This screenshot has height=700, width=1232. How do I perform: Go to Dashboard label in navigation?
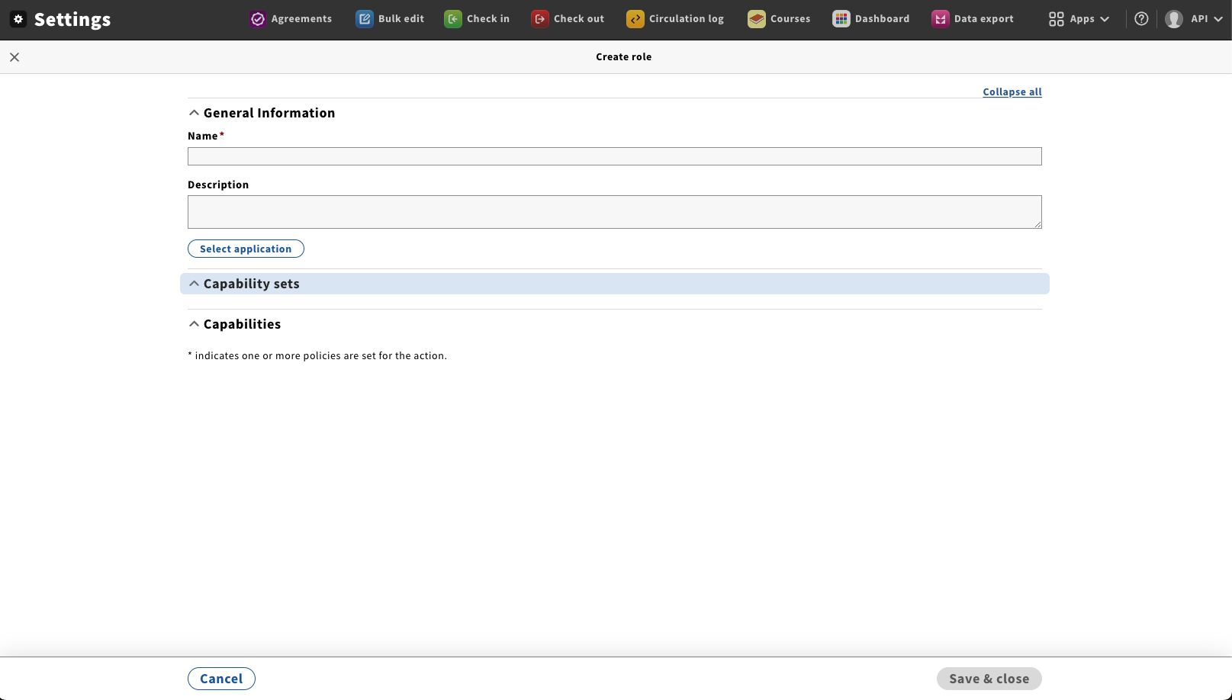[x=882, y=19]
